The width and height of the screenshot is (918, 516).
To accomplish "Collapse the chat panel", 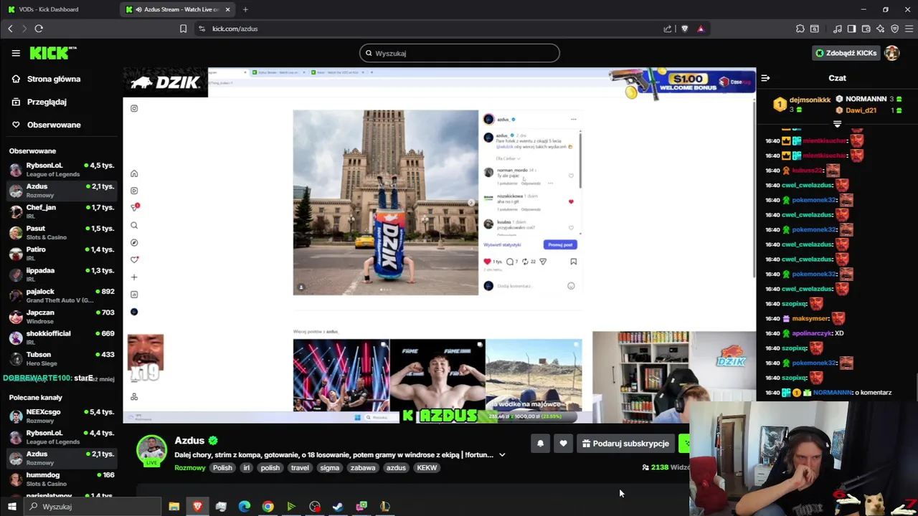I will point(765,78).
